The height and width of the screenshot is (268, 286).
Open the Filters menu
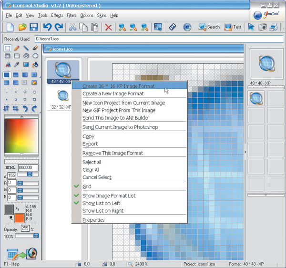click(71, 15)
